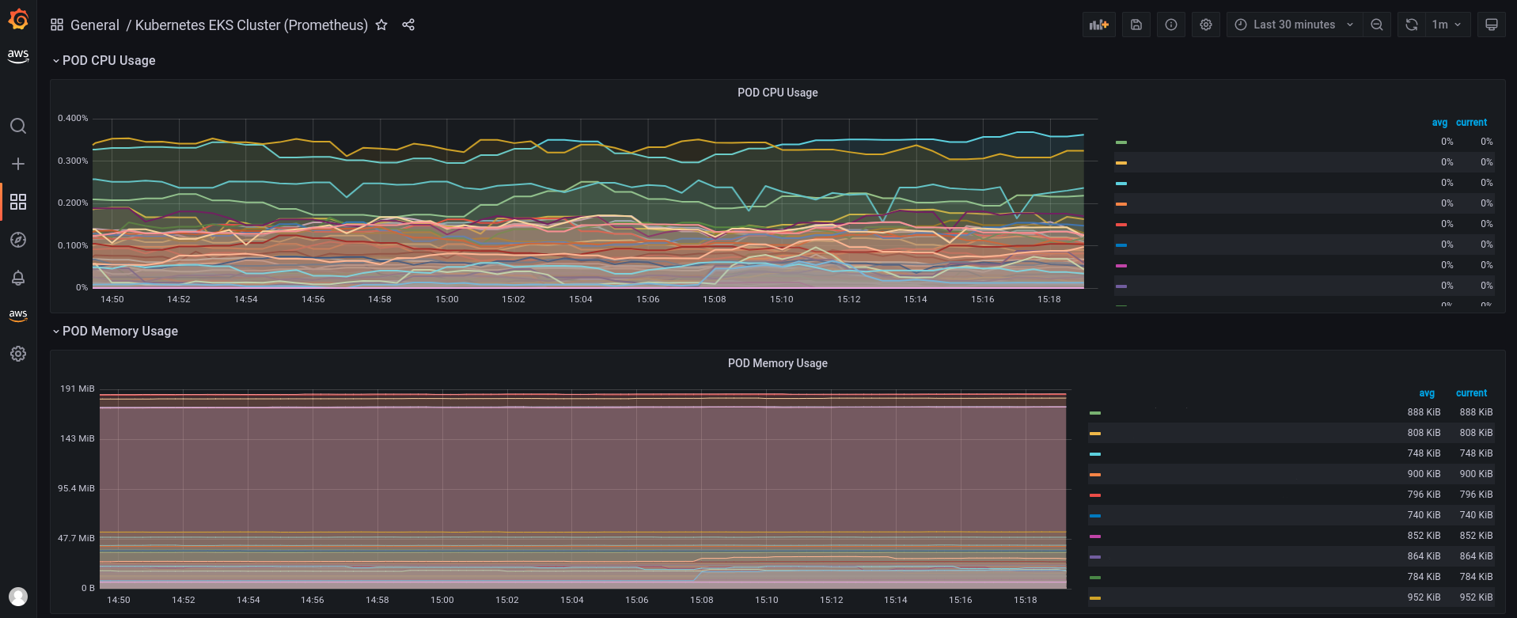Click the Add panel icon
Viewport: 1517px width, 618px height.
point(1098,25)
